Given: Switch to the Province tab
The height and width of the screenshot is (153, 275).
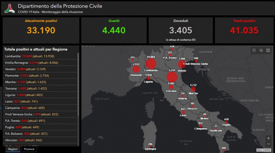Looking at the screenshot, I should pyautogui.click(x=29, y=149).
